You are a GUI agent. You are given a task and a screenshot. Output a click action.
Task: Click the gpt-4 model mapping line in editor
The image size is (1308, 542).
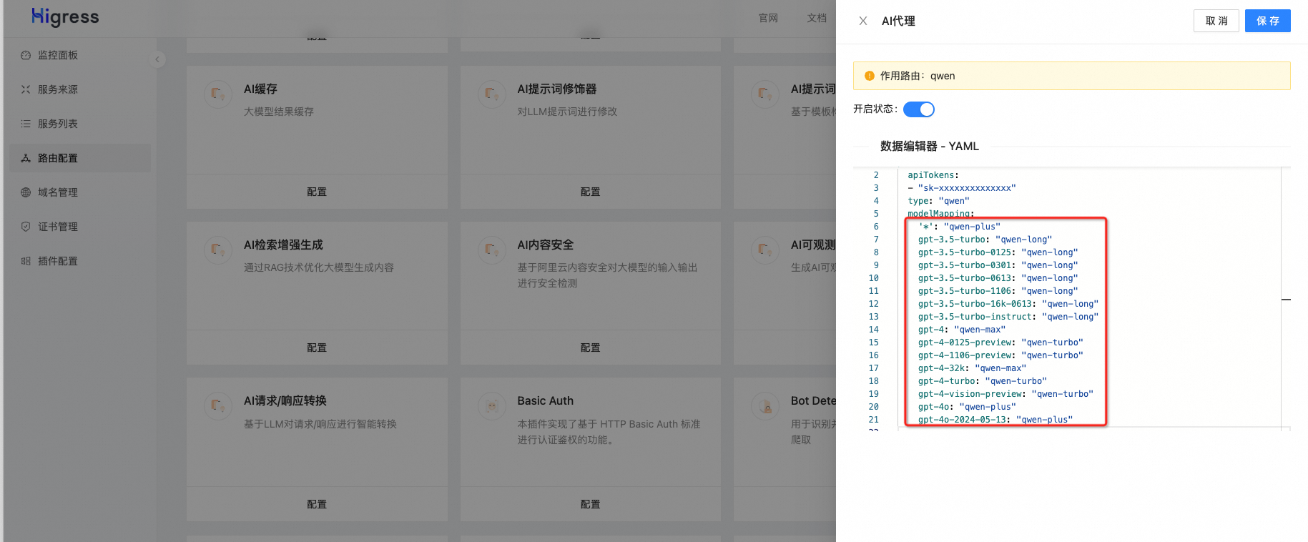pos(961,330)
